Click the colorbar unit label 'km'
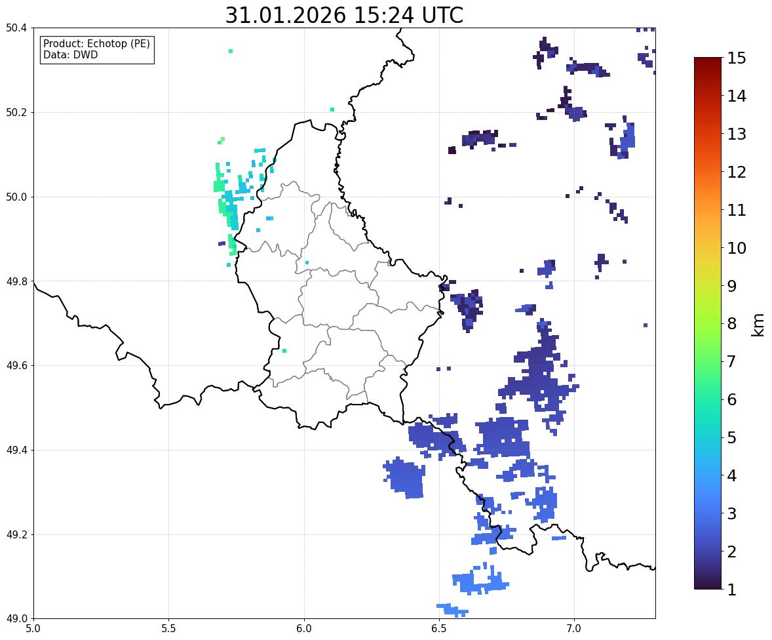The width and height of the screenshot is (772, 640). pos(758,325)
